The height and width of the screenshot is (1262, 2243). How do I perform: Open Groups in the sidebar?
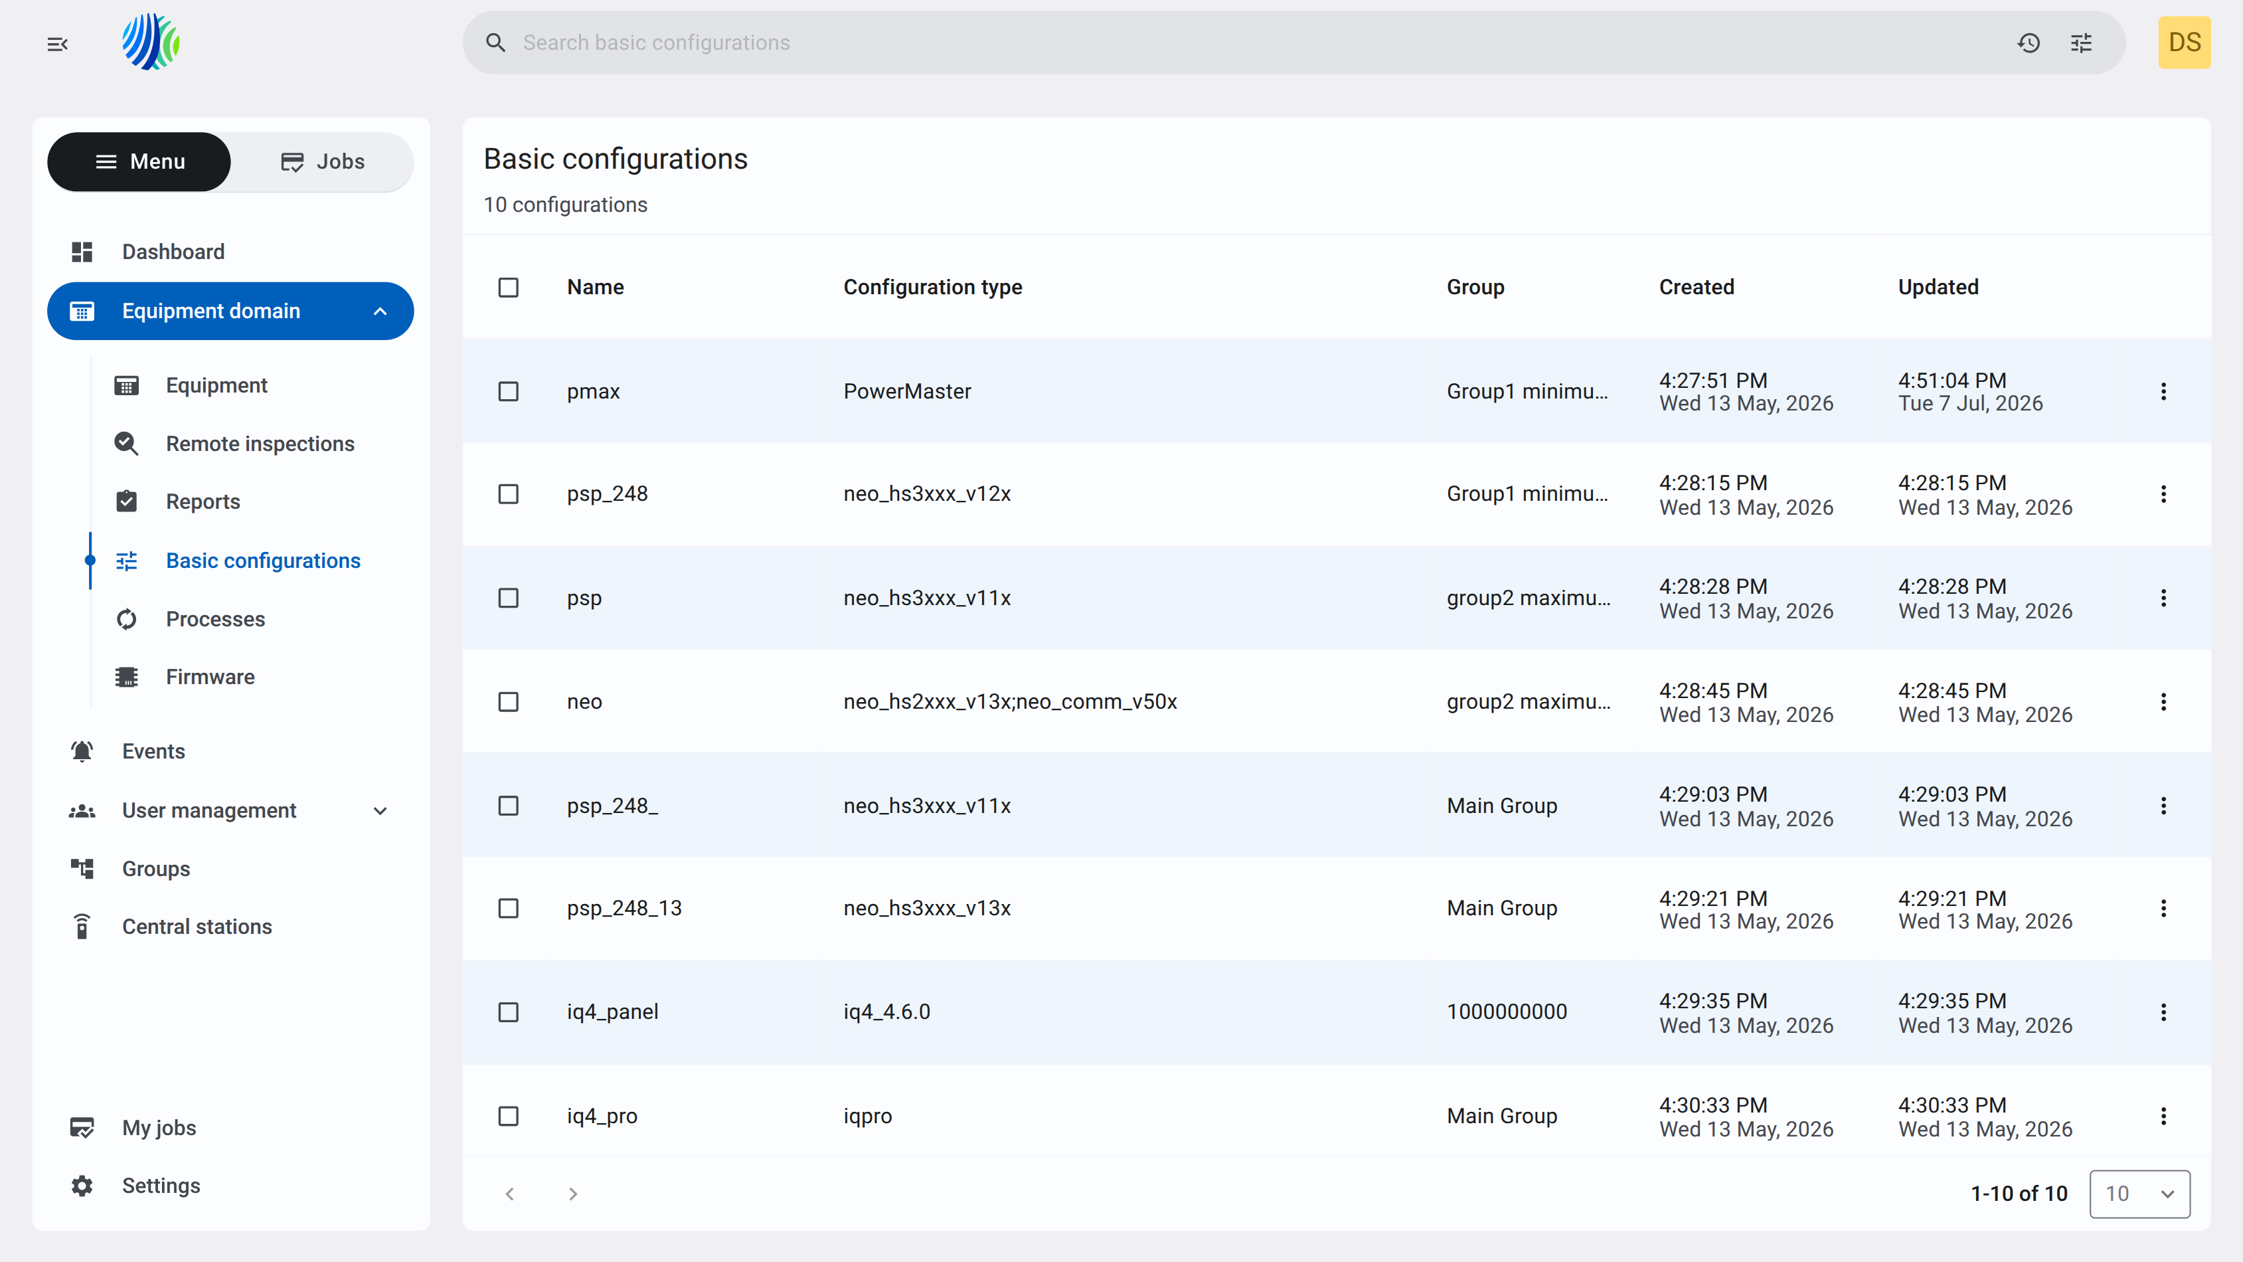click(156, 869)
